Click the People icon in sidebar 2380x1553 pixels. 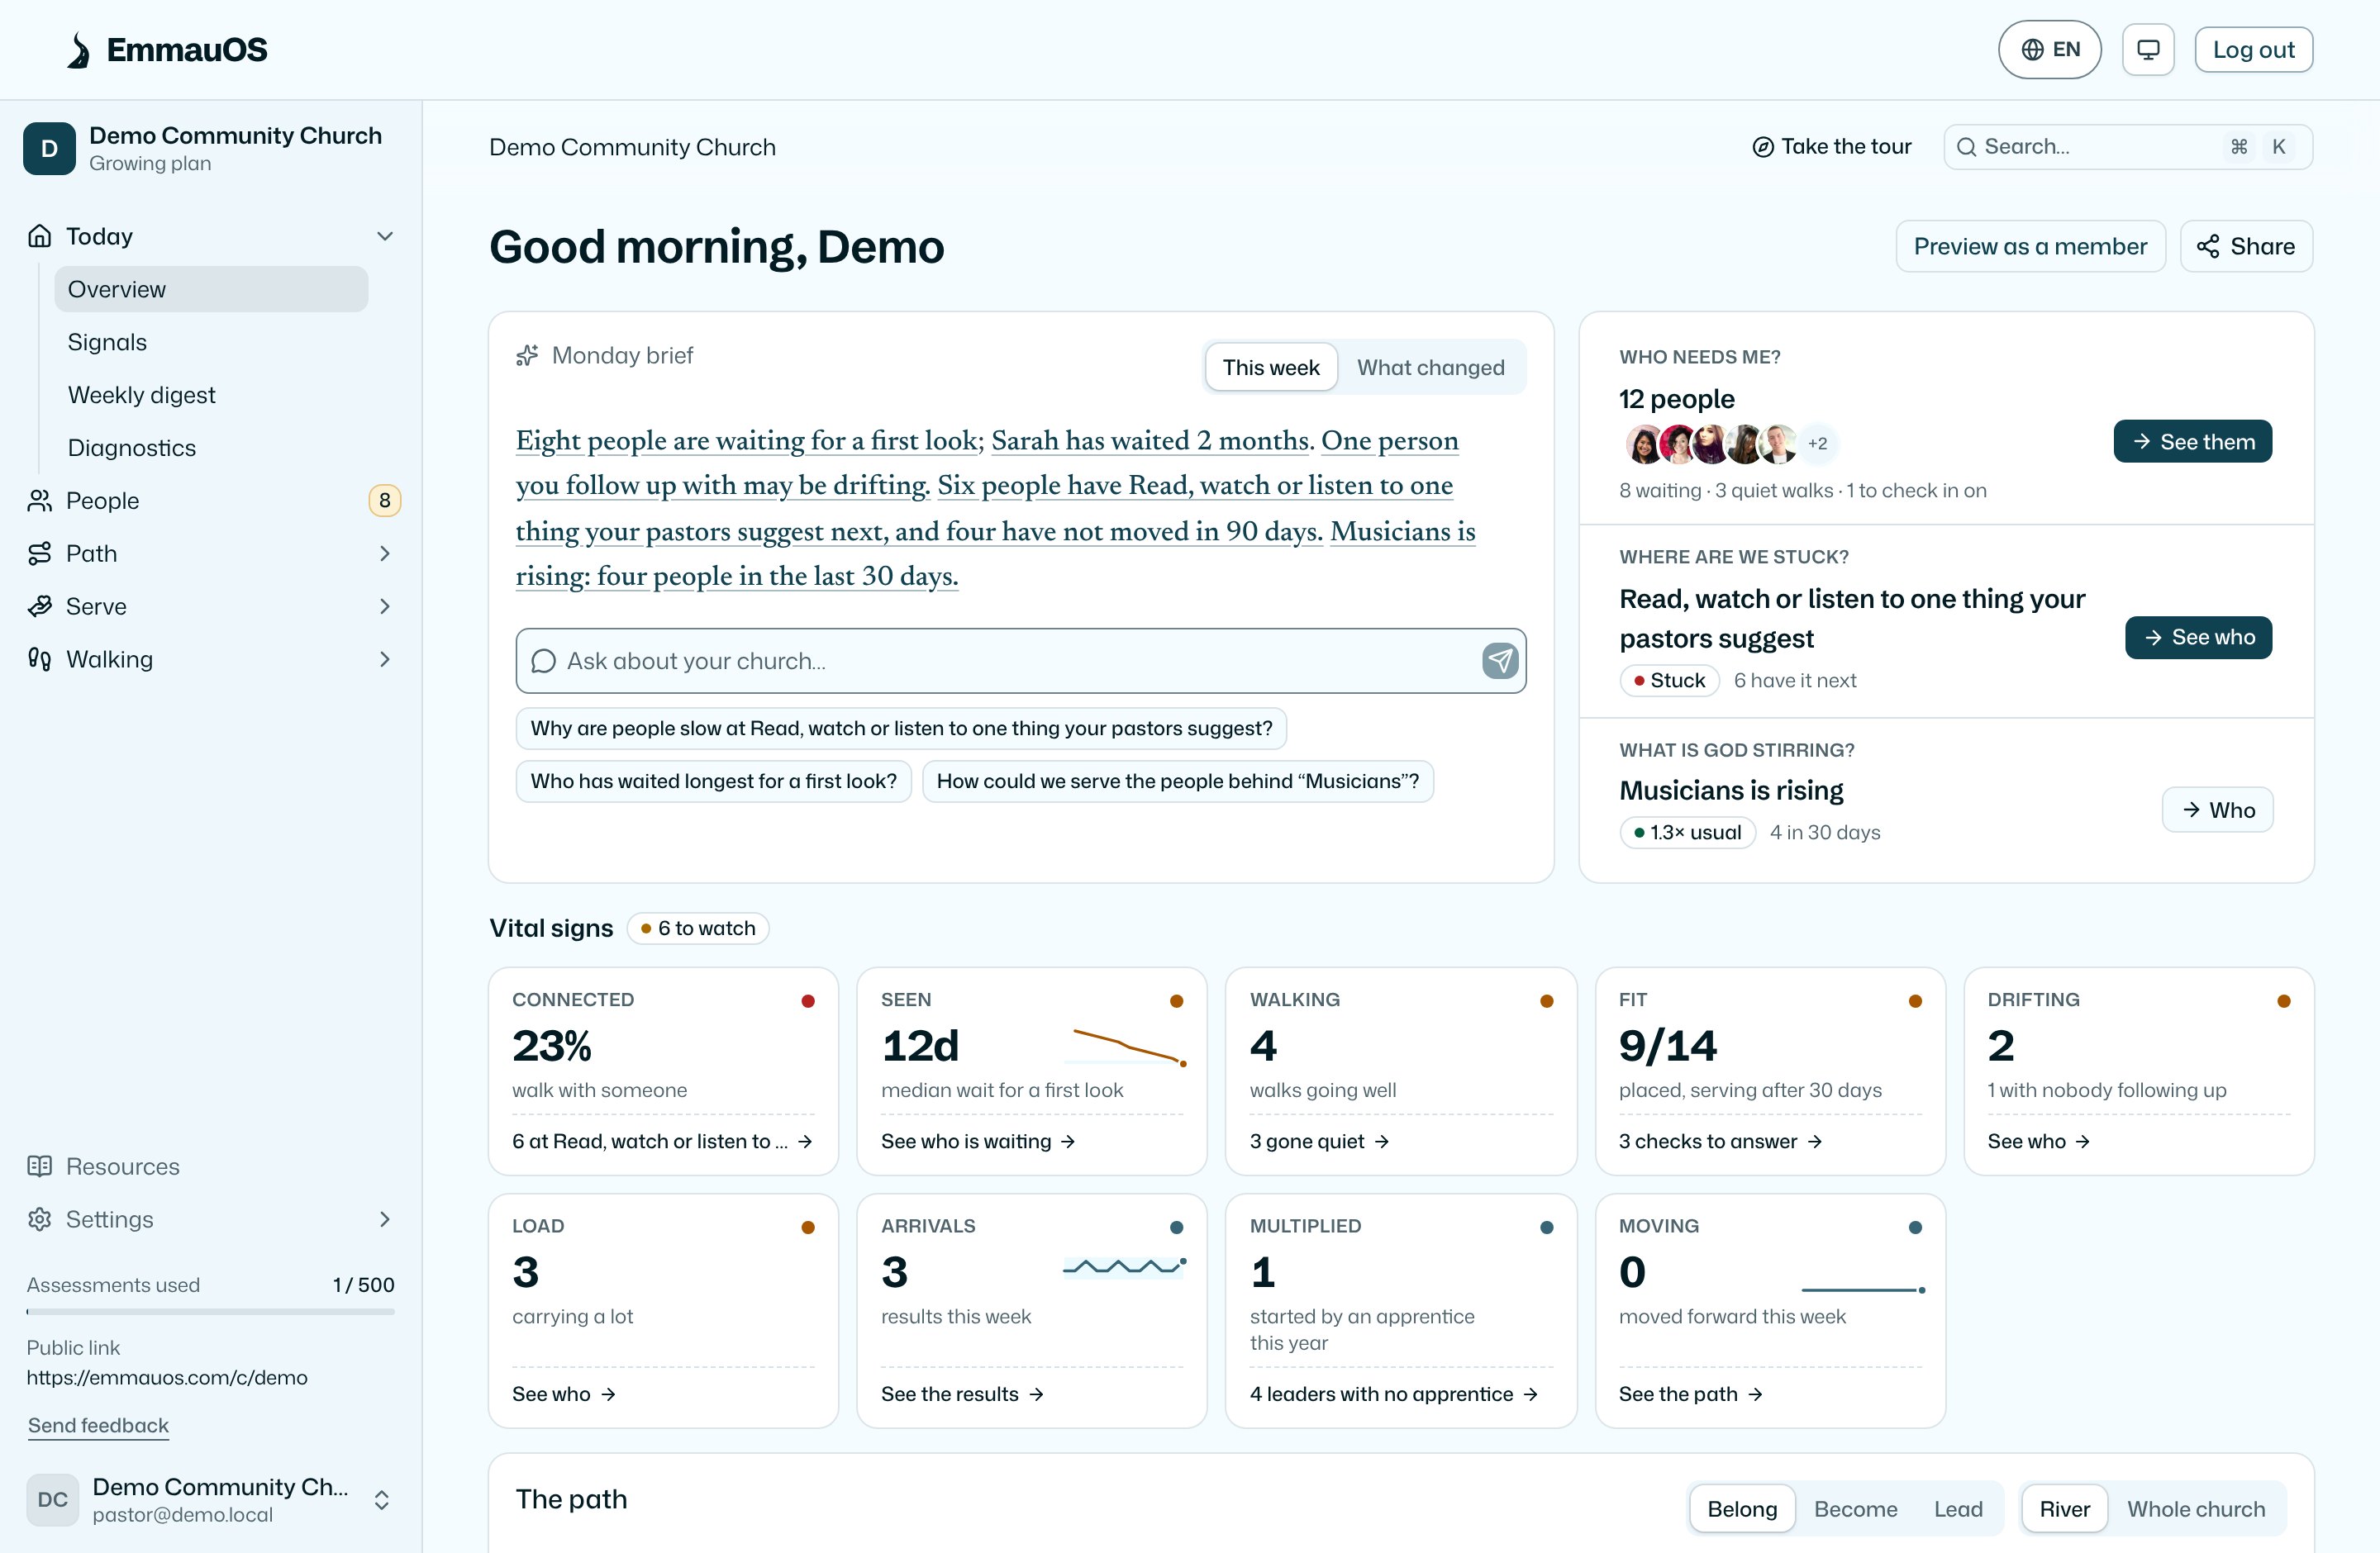click(40, 501)
